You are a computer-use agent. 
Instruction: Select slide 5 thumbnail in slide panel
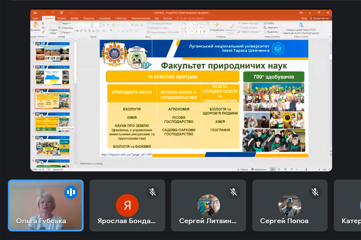pyautogui.click(x=53, y=145)
